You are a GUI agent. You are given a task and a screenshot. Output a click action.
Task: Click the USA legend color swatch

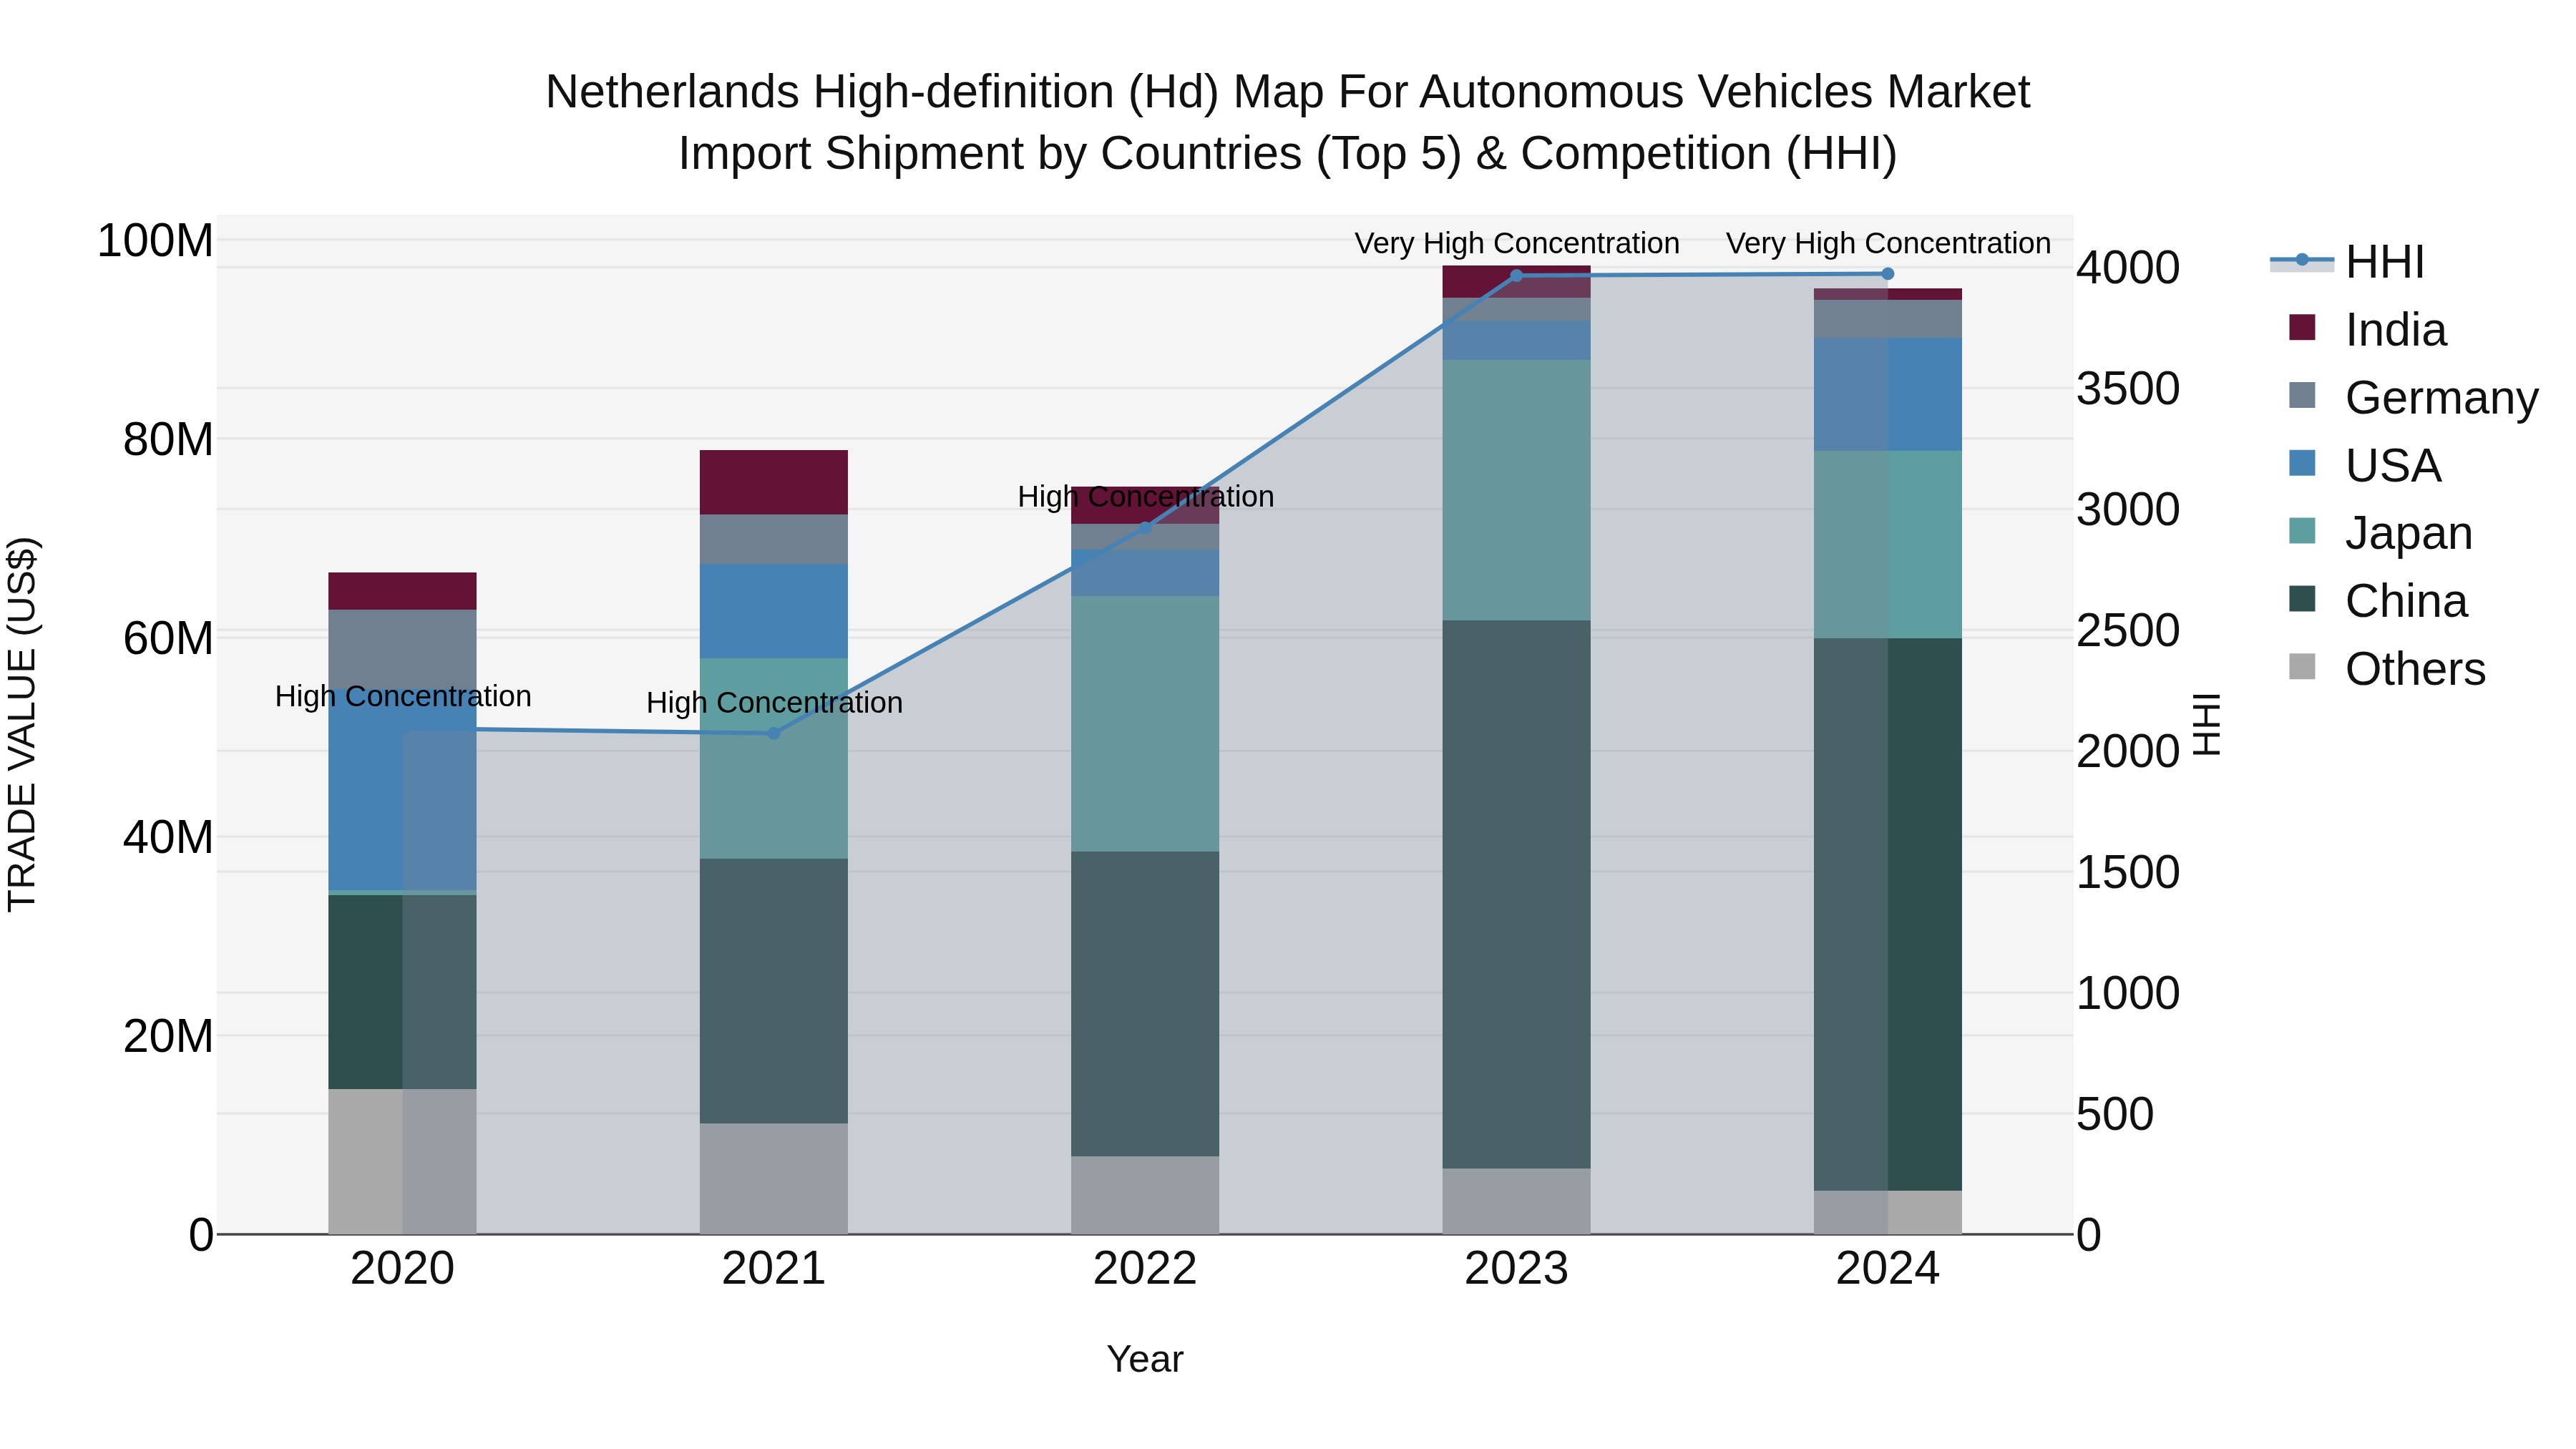click(2302, 464)
